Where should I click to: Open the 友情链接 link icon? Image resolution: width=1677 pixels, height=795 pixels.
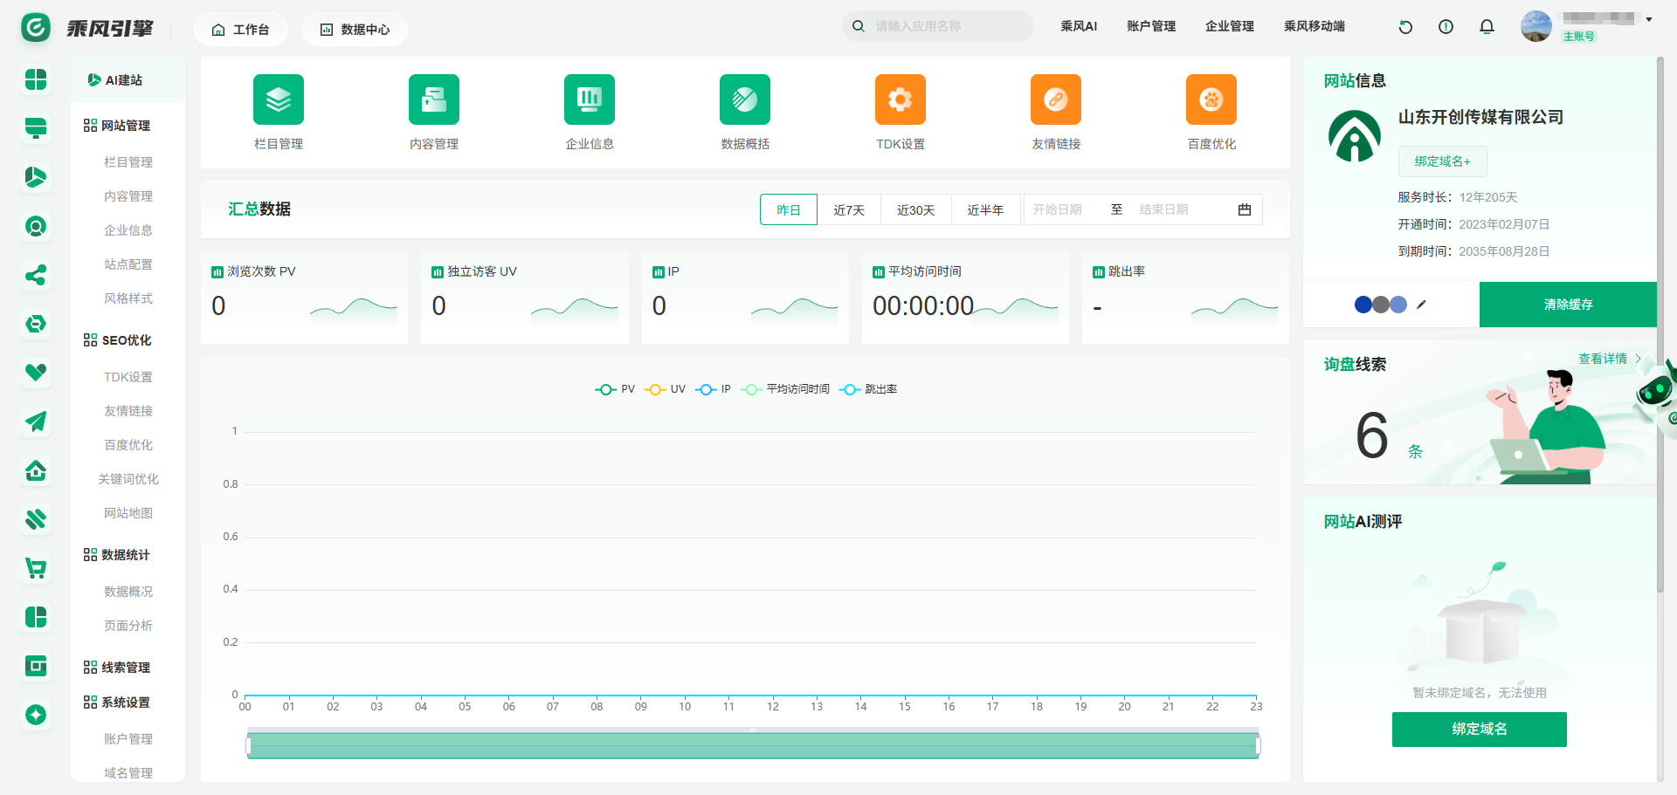click(x=1055, y=99)
